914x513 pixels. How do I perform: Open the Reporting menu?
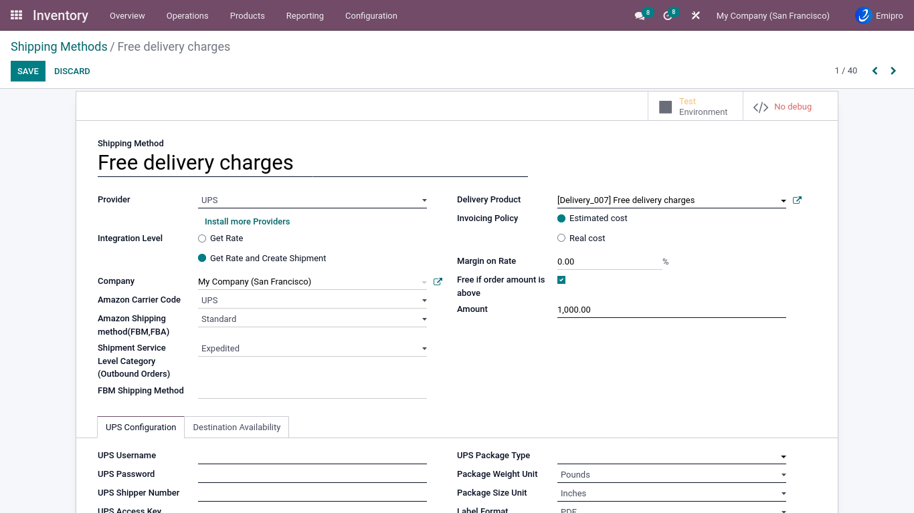point(304,15)
